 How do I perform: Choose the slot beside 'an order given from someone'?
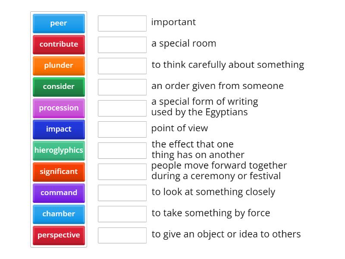point(122,87)
